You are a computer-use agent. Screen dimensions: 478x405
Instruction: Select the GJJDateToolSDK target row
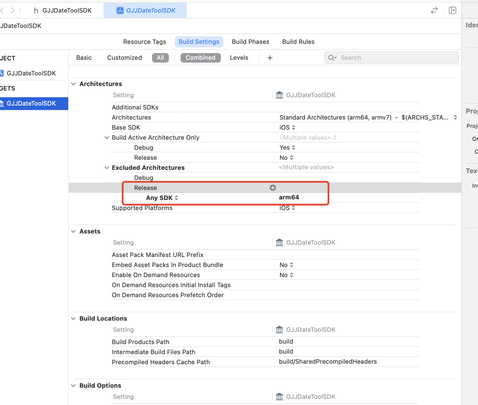tap(34, 103)
